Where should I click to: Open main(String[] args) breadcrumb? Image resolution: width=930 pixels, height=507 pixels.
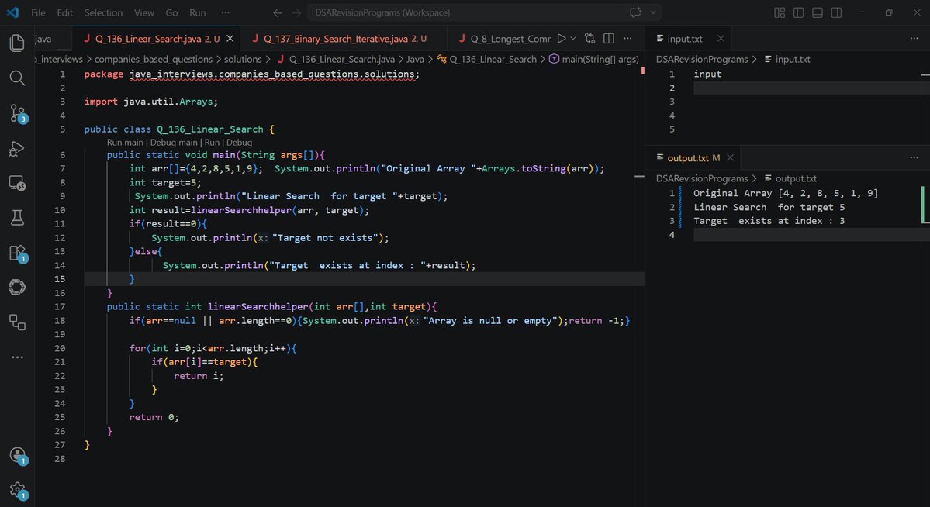(593, 59)
